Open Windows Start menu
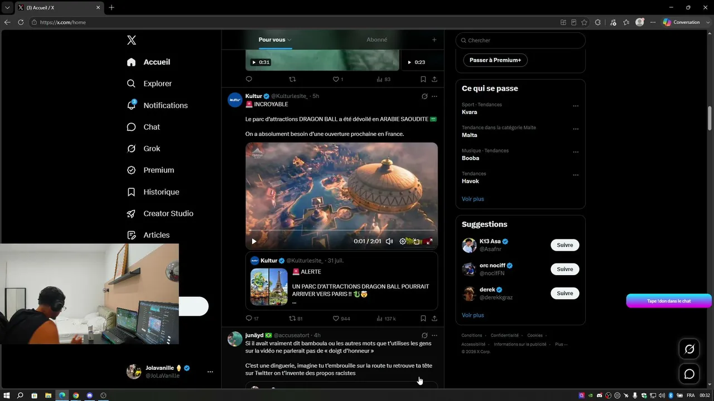Image resolution: width=714 pixels, height=401 pixels. (7, 395)
